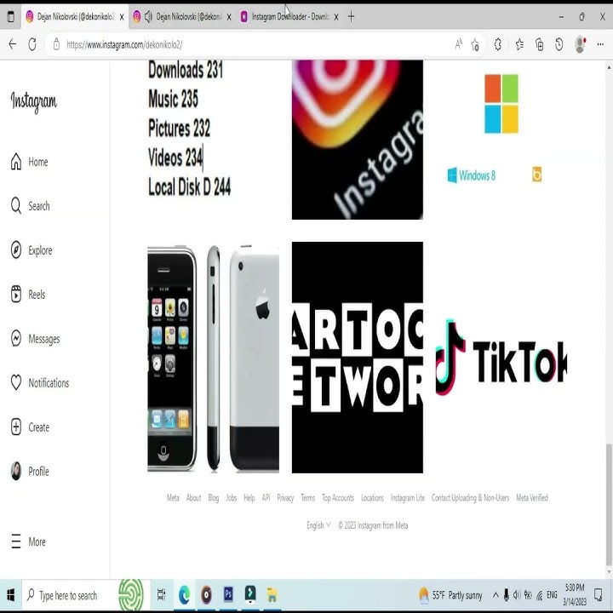The image size is (613, 613).
Task: Add this page to favorites star
Action: (475, 44)
